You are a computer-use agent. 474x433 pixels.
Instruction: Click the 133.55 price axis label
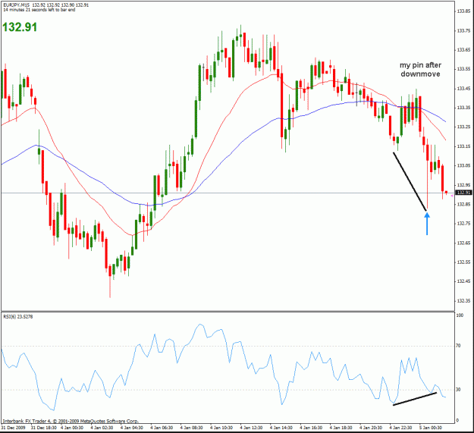pyautogui.click(x=463, y=69)
